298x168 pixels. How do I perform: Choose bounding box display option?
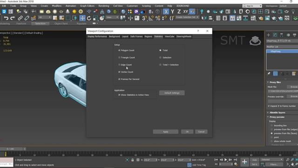coord(271,126)
